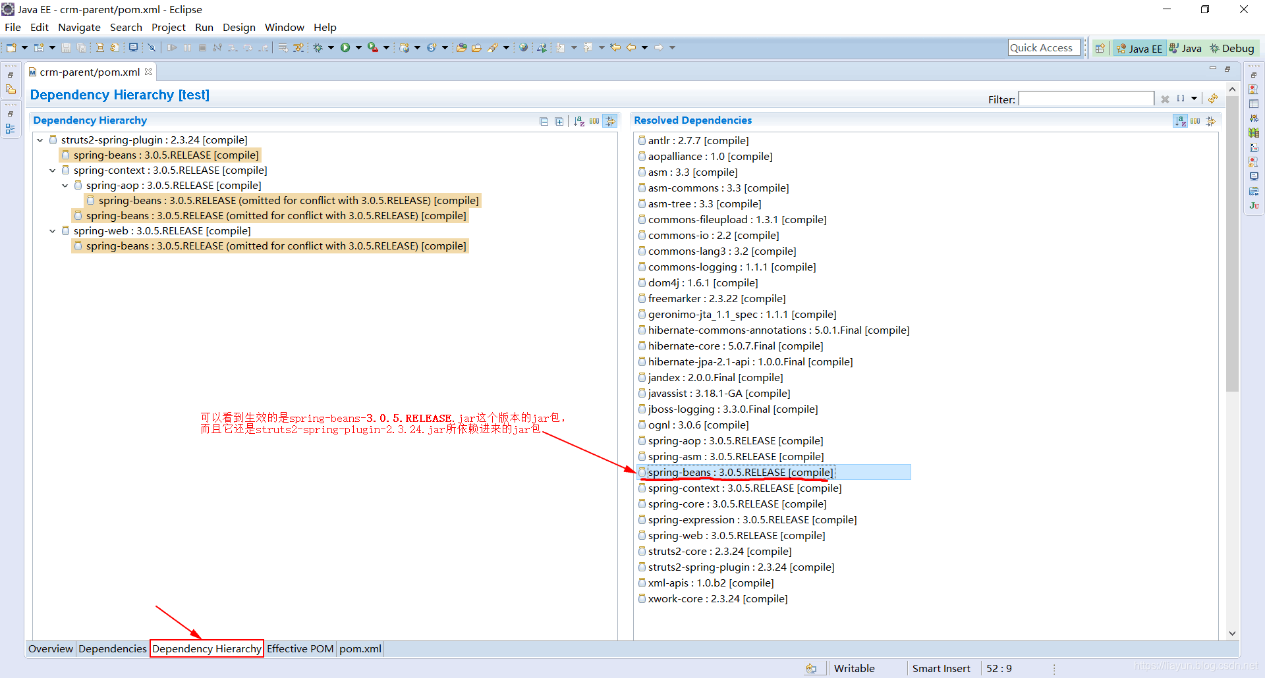
Task: Click the Back navigation arrow
Action: coord(631,47)
